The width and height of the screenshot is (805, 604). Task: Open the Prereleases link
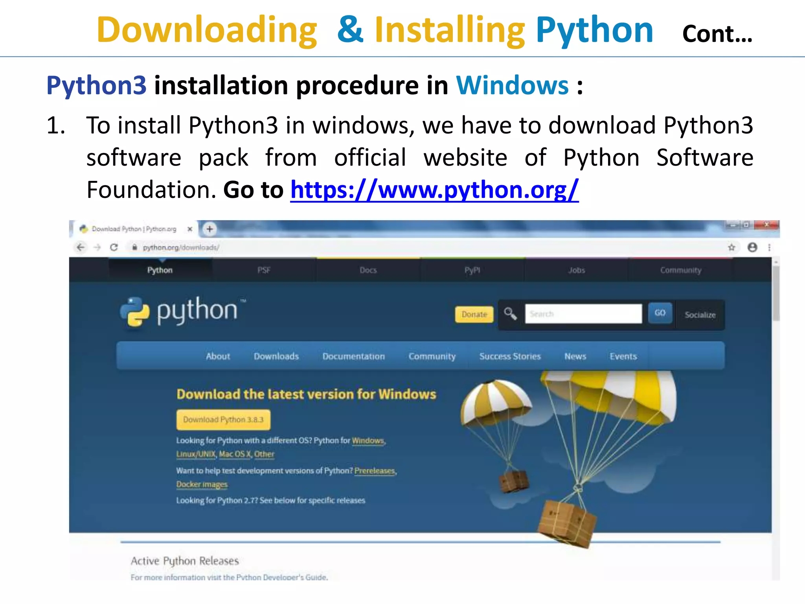[x=374, y=471]
